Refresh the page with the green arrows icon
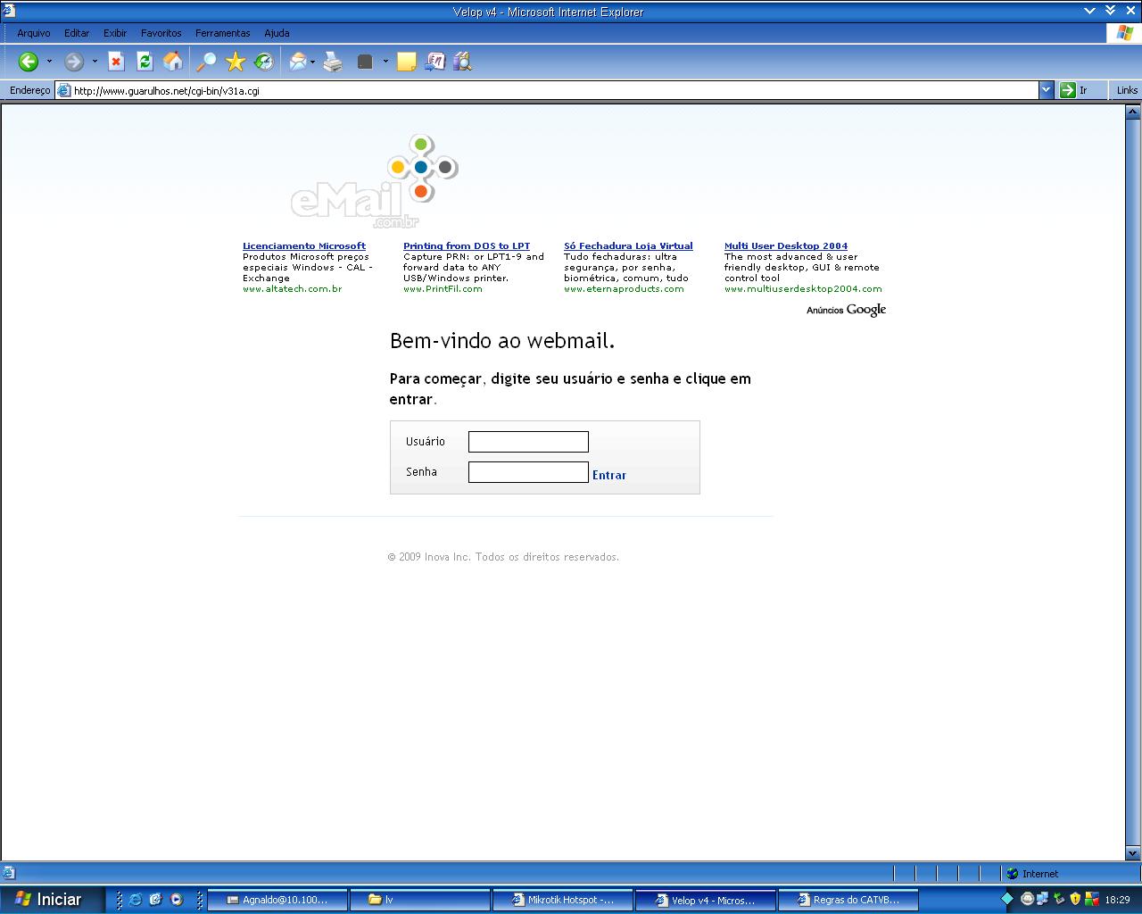 click(x=145, y=62)
